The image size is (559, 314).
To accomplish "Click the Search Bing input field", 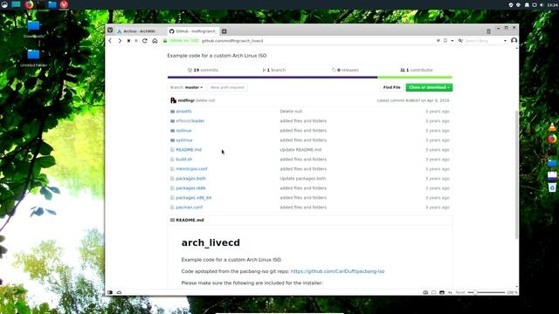I will coord(482,41).
